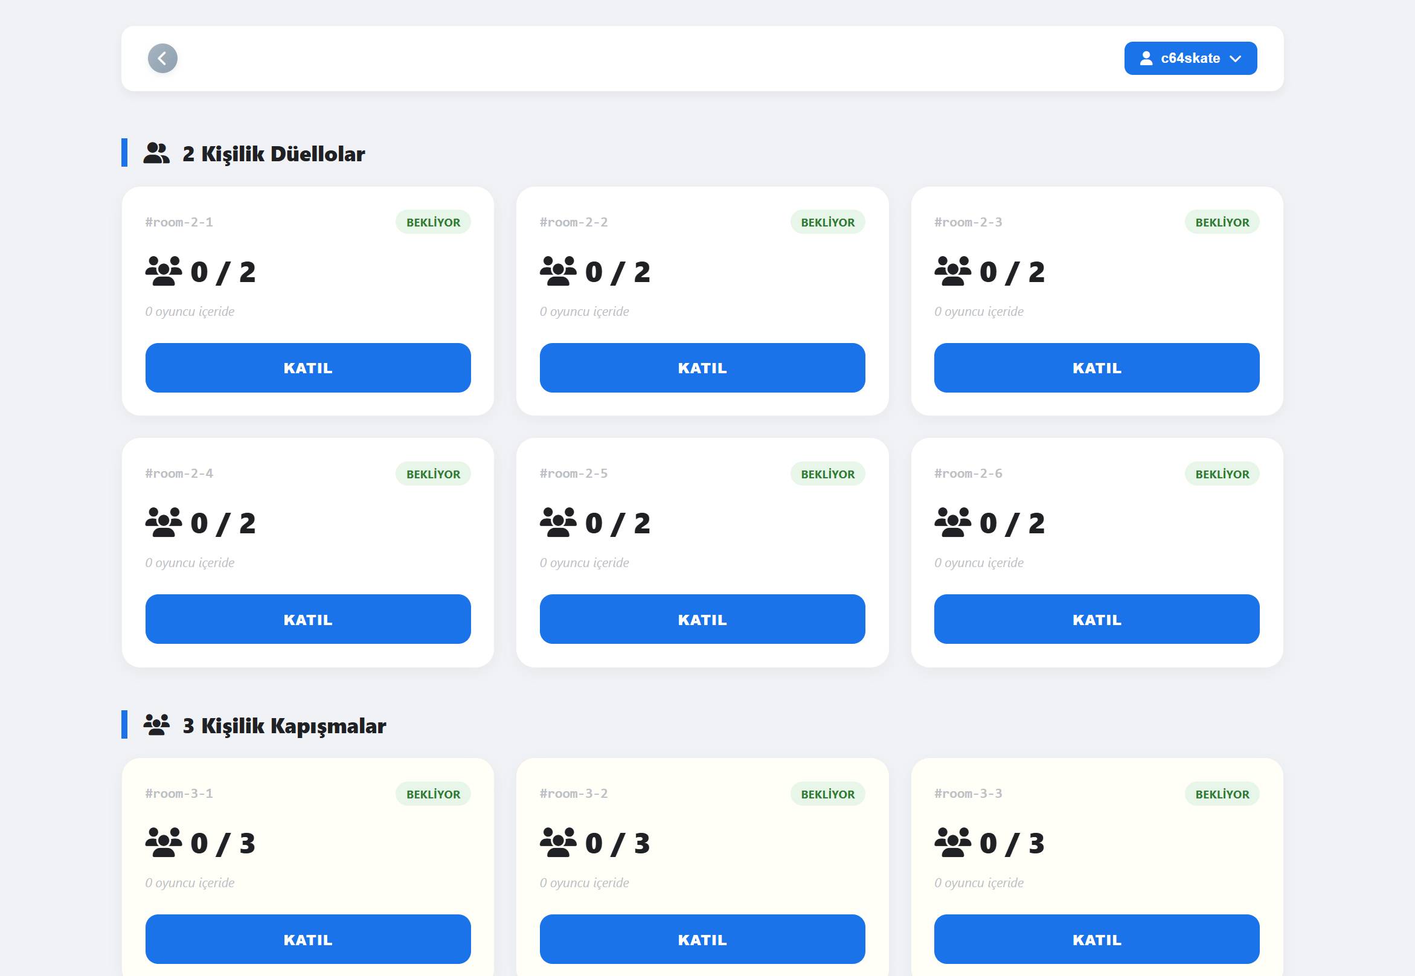
Task: Join 3-player room-3-1
Action: [307, 939]
